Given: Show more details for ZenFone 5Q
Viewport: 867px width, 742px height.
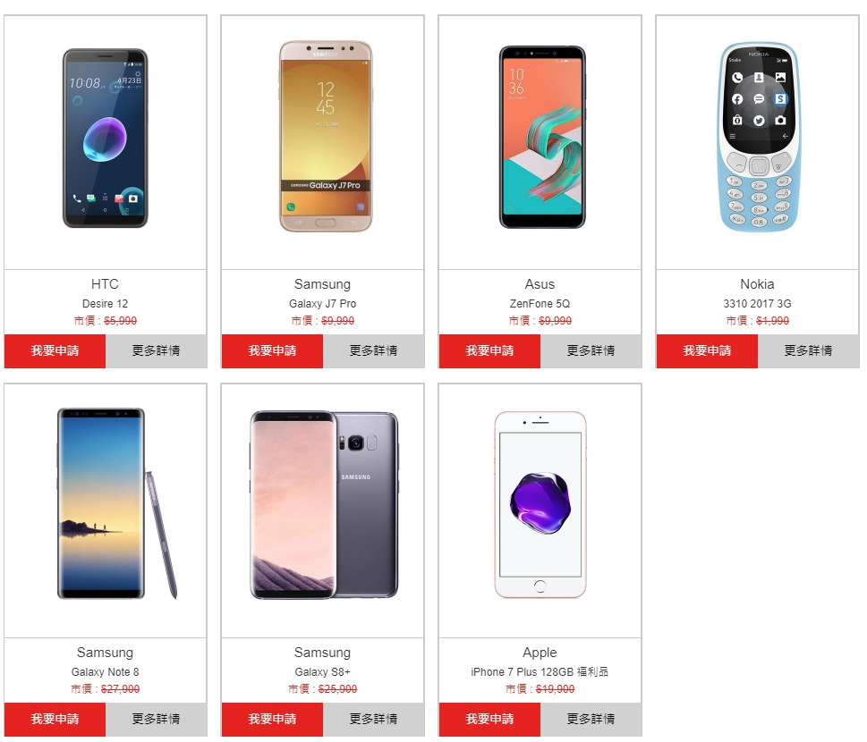Looking at the screenshot, I should coord(591,350).
